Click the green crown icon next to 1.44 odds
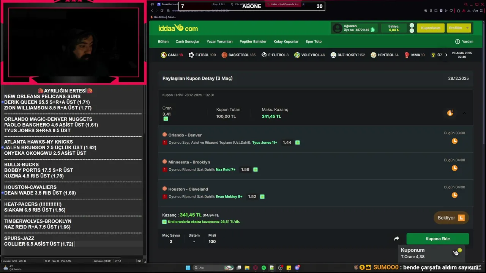Screen dimensions: 486x273 tap(297, 143)
